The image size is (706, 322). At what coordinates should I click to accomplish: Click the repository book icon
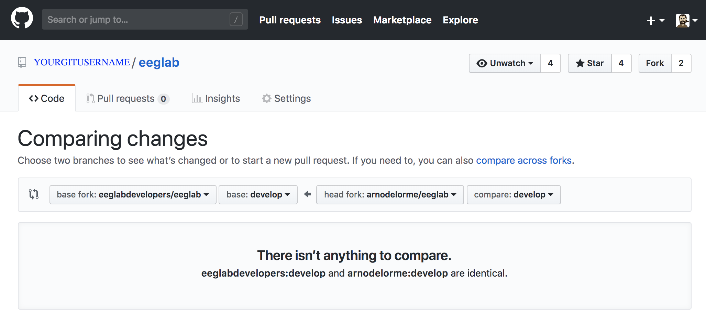[22, 62]
